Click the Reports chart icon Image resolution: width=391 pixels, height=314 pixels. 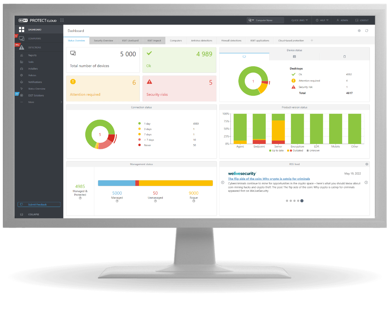pyautogui.click(x=21, y=55)
